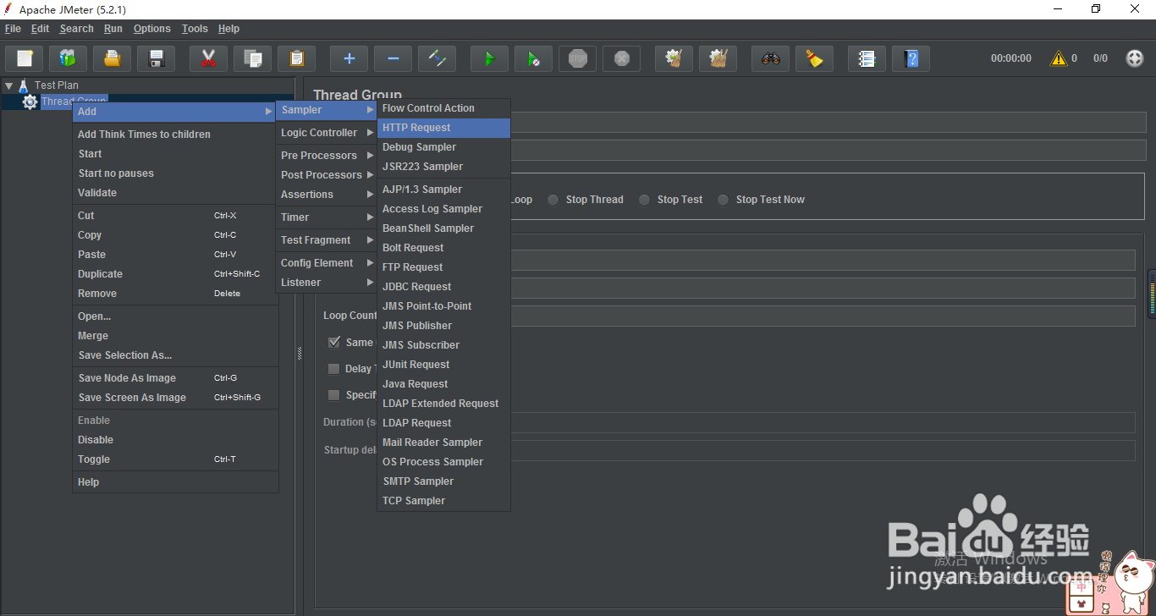Choose TCP Sampler entry
1156x616 pixels.
click(x=443, y=501)
